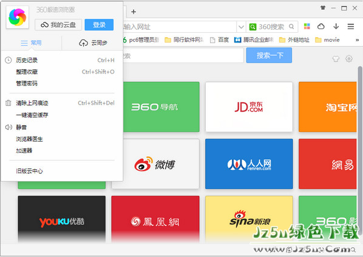Open 历史记录 history menu entry

(61, 60)
